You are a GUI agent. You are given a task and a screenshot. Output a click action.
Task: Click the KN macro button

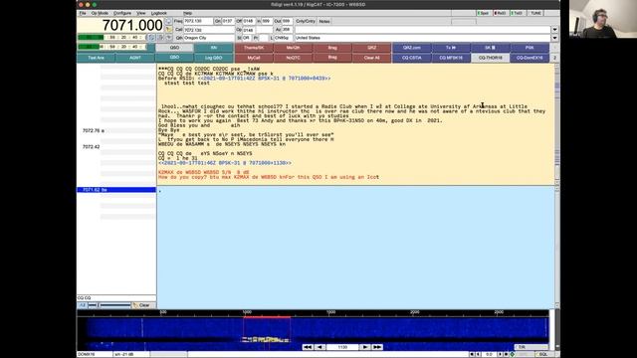(214, 48)
